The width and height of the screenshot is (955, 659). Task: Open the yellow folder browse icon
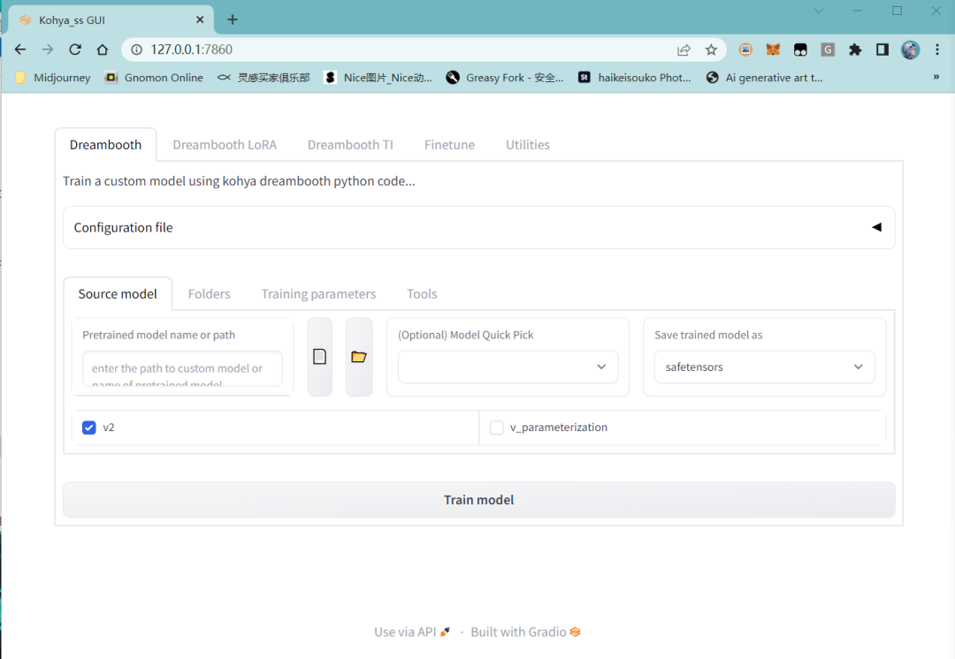359,357
